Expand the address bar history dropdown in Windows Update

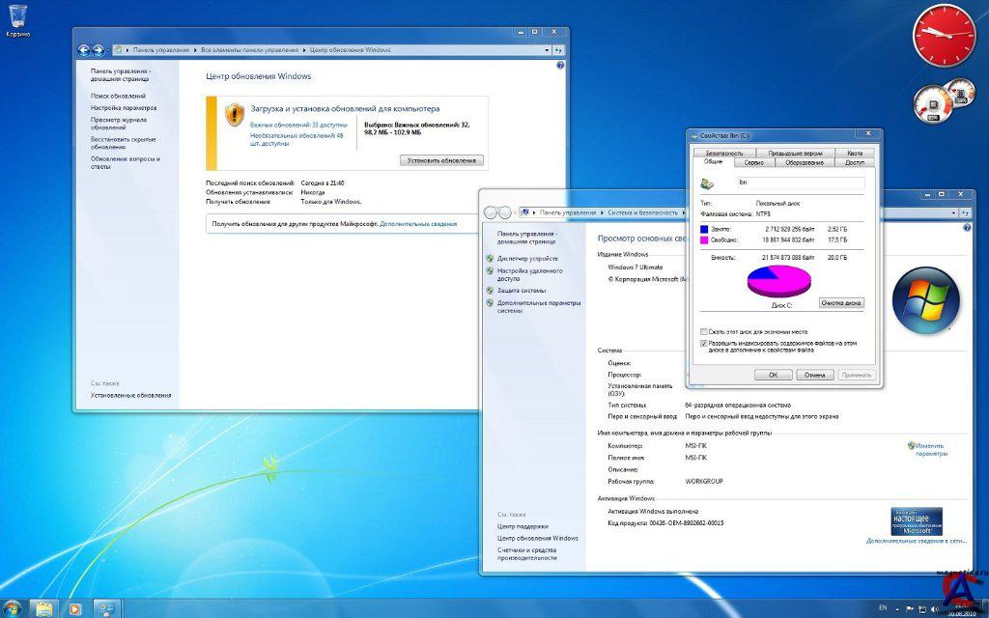coord(546,49)
